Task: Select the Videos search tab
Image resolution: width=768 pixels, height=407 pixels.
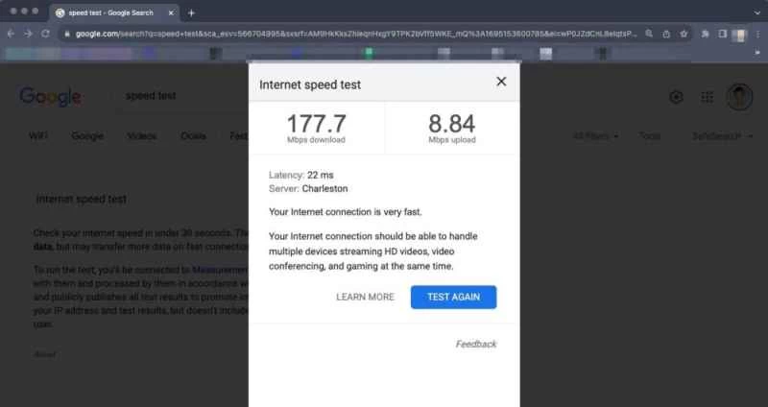Action: pos(141,136)
